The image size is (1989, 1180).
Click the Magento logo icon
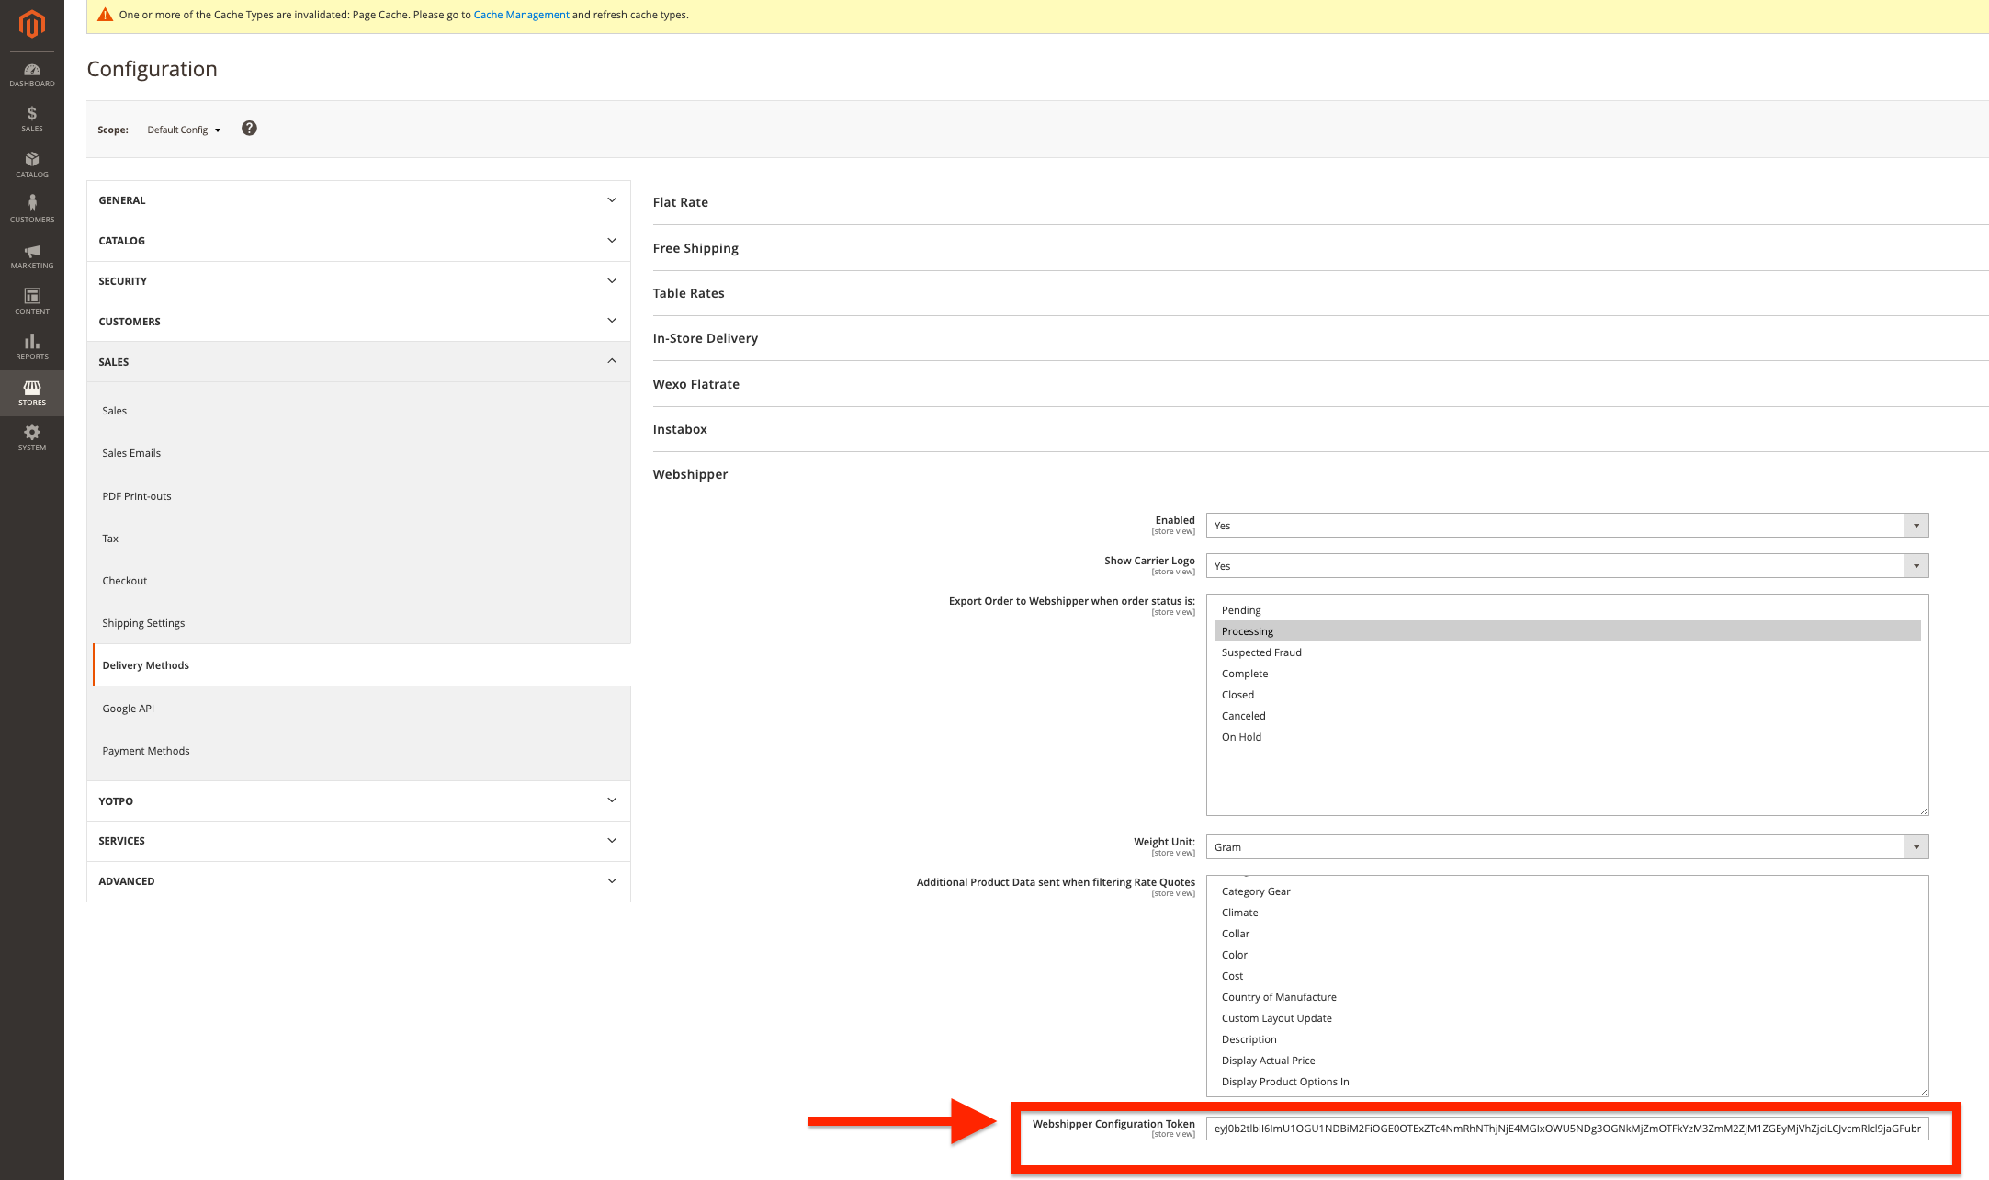click(x=32, y=24)
